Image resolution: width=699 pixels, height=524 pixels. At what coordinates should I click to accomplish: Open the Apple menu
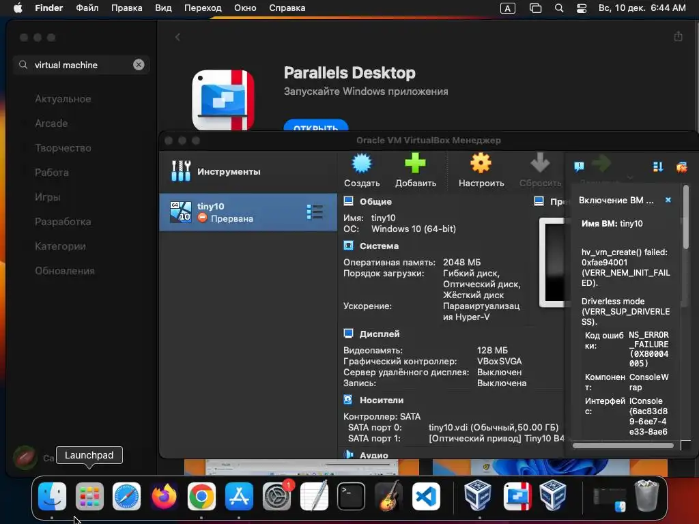18,8
